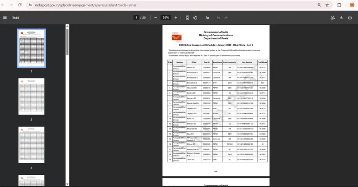Screen dimensions: 358x187
Task: Click the page number field showing 1
Action: [x=136, y=17]
